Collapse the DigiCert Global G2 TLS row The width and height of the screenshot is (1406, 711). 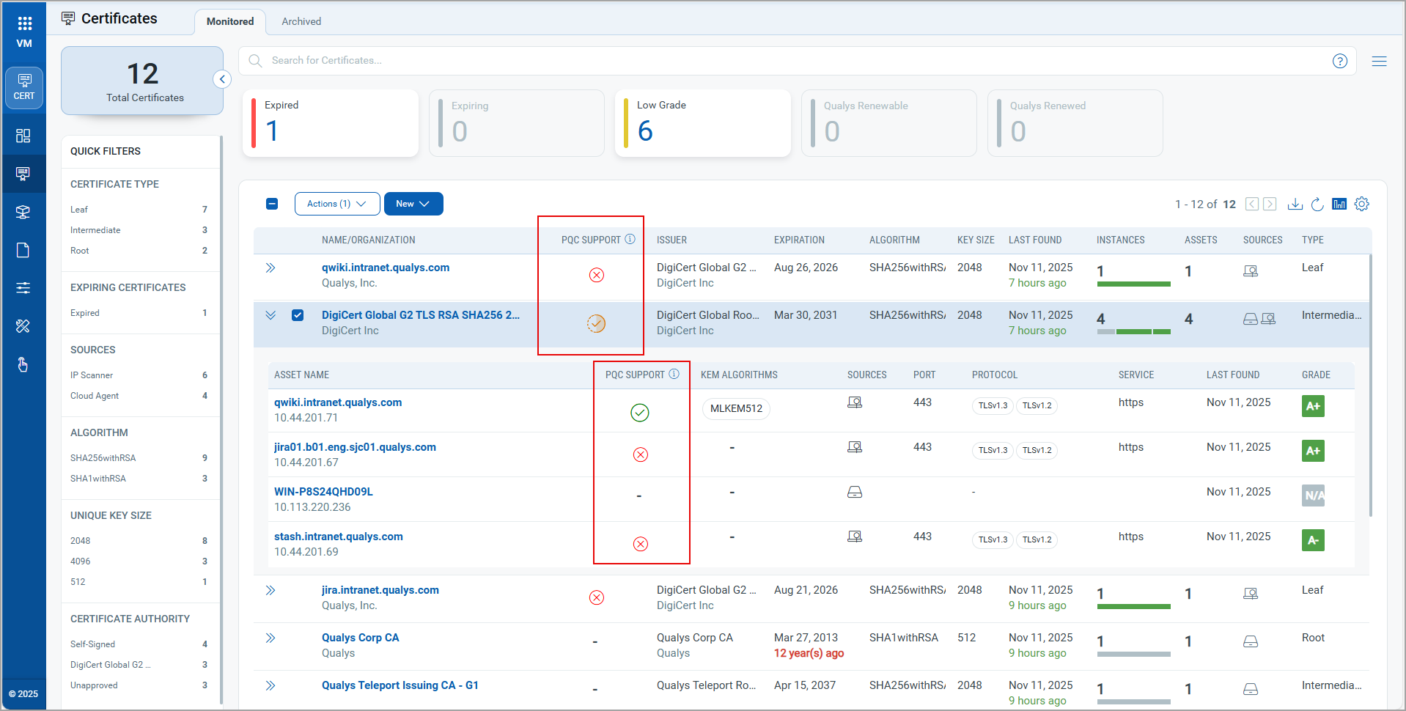click(x=270, y=315)
